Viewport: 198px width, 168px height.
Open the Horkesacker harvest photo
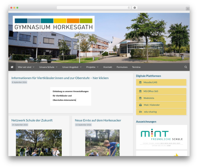[102, 143]
